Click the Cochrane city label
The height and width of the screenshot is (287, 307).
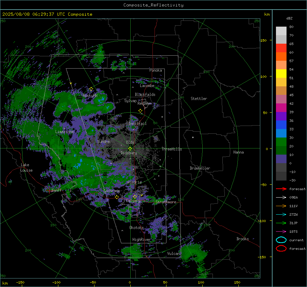tap(112, 191)
